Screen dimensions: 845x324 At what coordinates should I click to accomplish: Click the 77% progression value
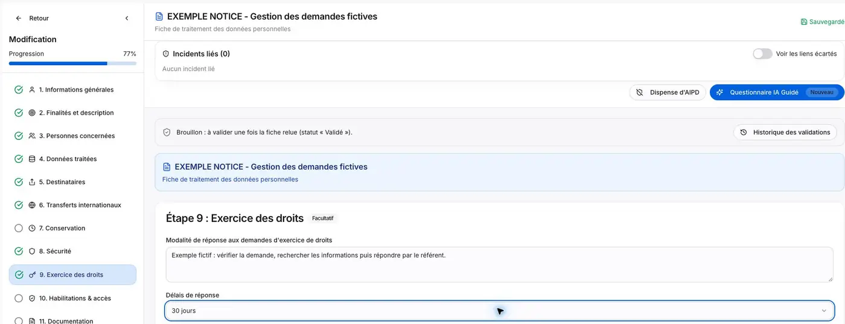click(130, 54)
